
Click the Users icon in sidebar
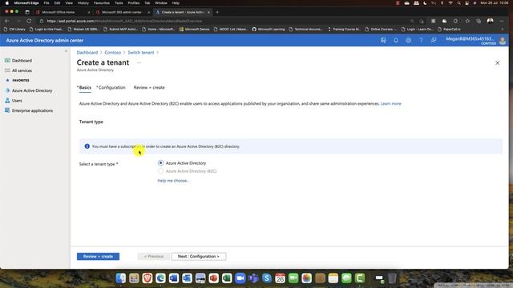point(7,101)
